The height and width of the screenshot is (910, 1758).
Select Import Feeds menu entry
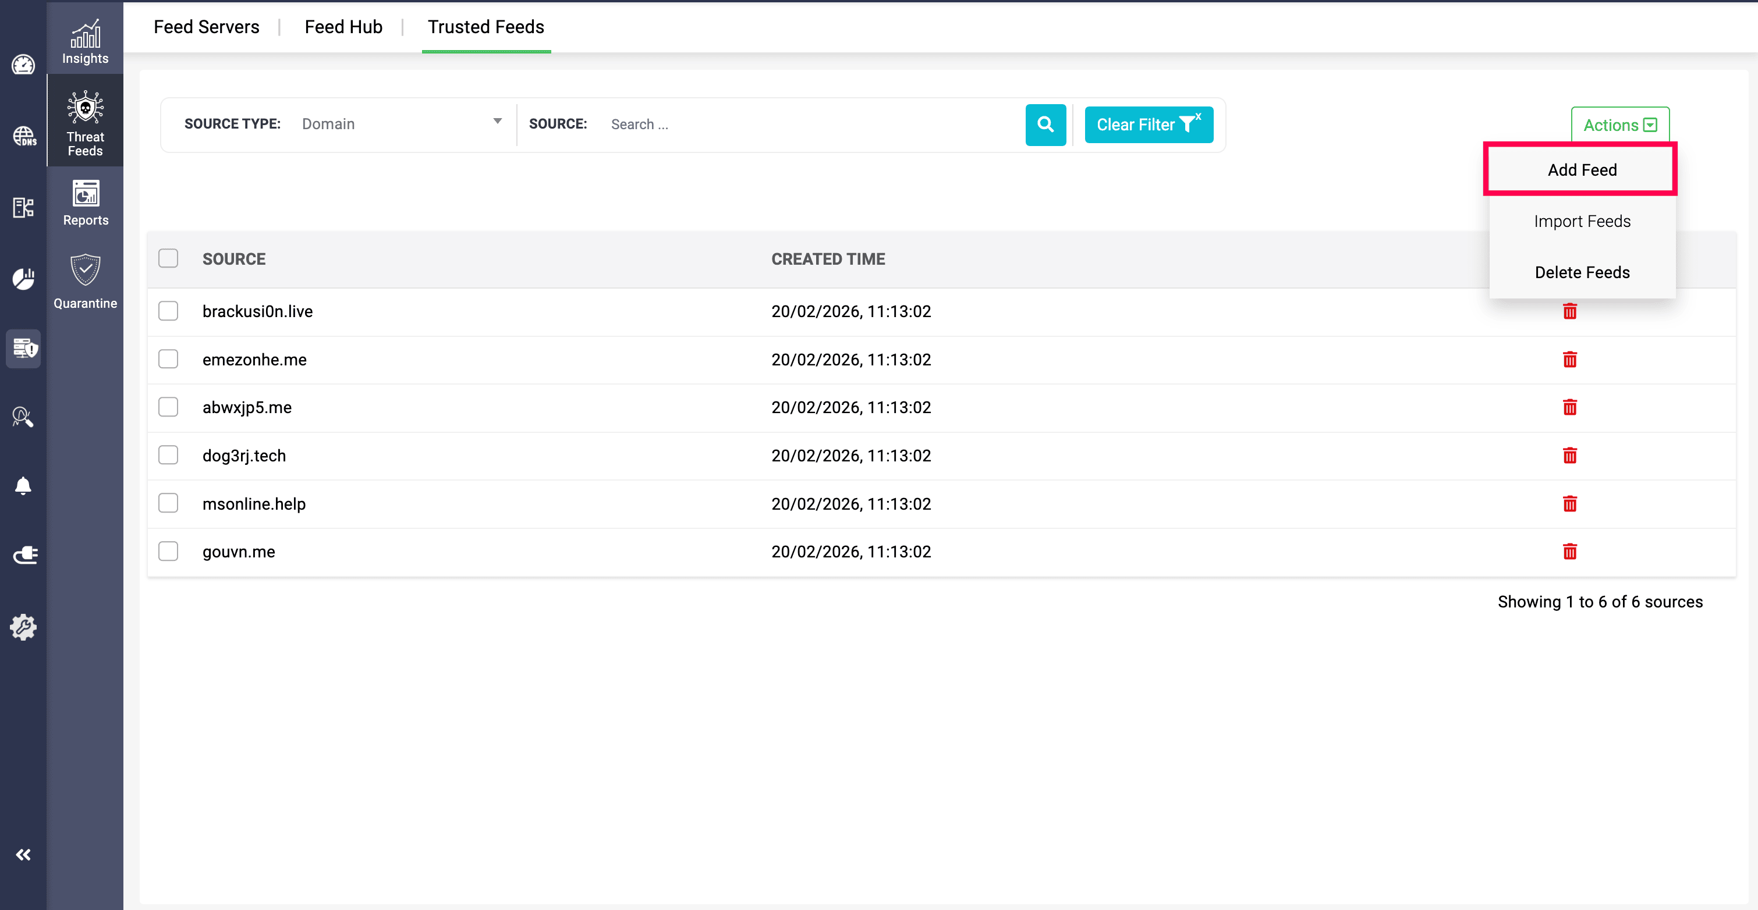[1581, 221]
